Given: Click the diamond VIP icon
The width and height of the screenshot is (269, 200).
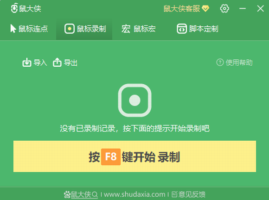Looking at the screenshot, I should click(205, 8).
